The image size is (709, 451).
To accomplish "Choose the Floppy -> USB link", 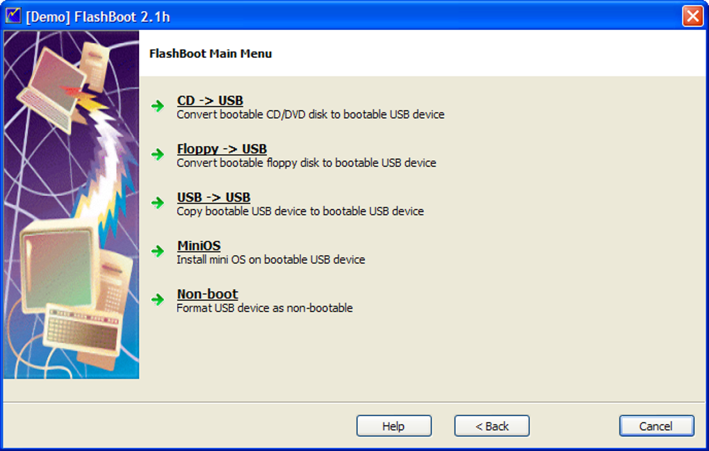I will pos(222,149).
